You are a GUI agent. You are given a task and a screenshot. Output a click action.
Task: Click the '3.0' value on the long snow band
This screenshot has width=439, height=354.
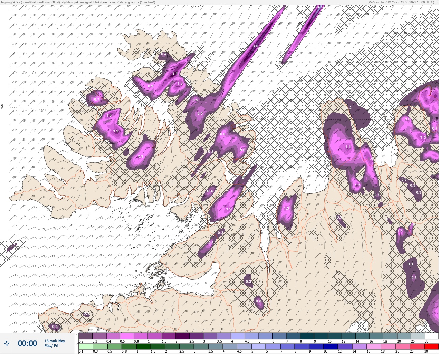256,46
